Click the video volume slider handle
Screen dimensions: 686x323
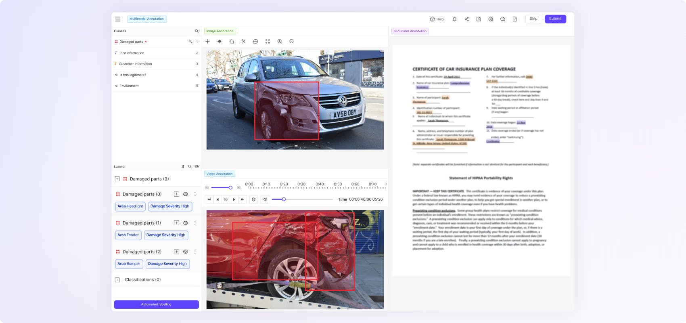click(x=284, y=199)
